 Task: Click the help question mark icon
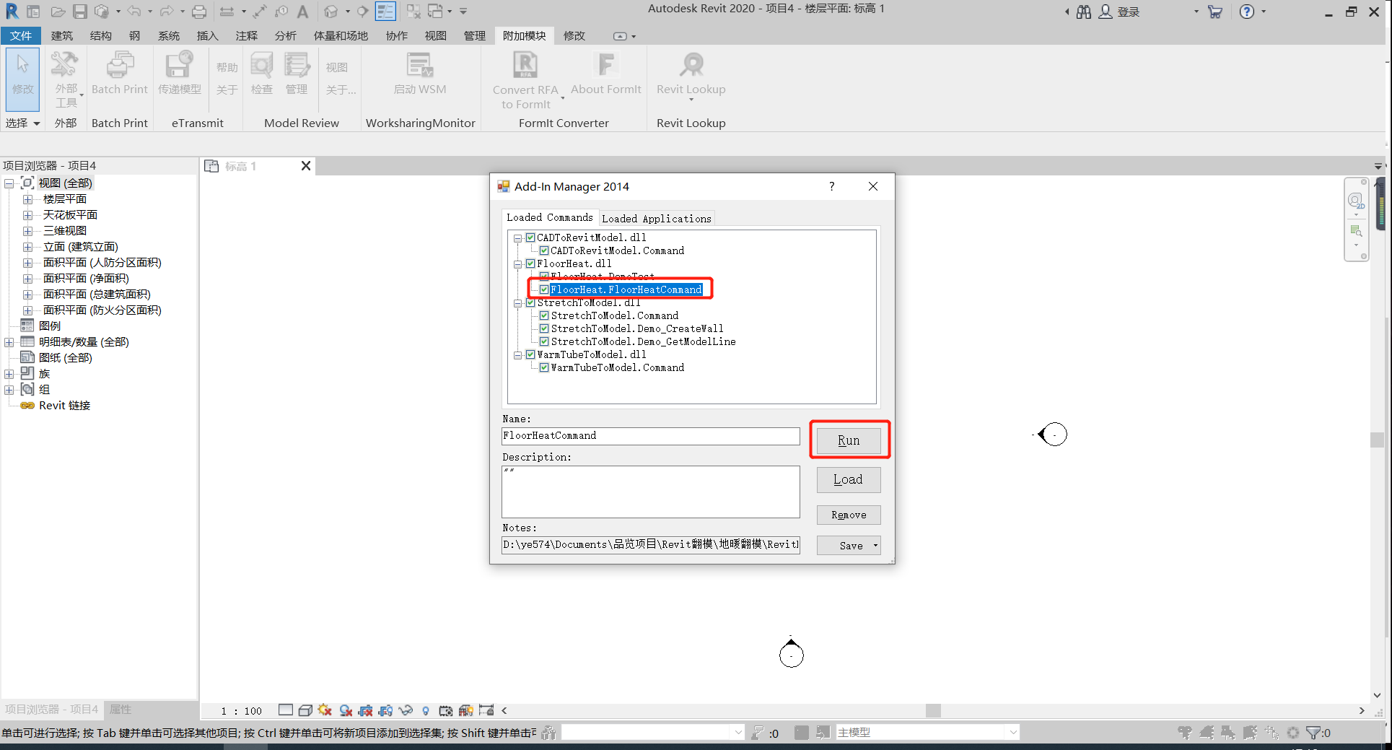pyautogui.click(x=1247, y=12)
